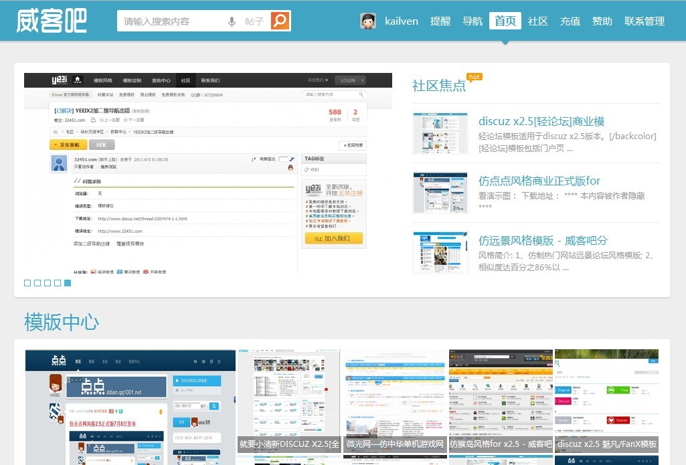Click the kailven user avatar icon

point(368,21)
